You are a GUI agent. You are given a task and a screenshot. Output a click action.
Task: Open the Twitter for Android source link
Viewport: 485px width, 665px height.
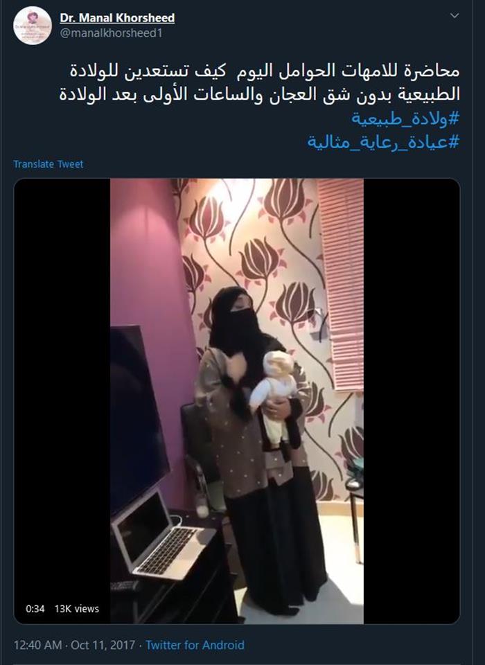[195, 645]
